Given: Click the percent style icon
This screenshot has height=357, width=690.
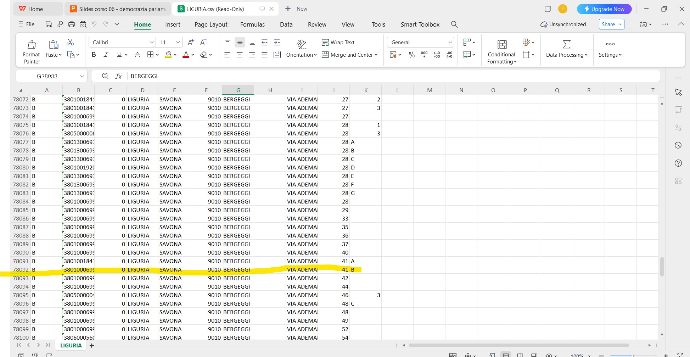Looking at the screenshot, I should coord(411,55).
